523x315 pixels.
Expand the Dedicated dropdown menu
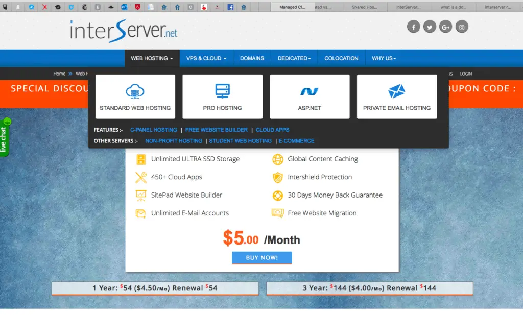tap(294, 58)
